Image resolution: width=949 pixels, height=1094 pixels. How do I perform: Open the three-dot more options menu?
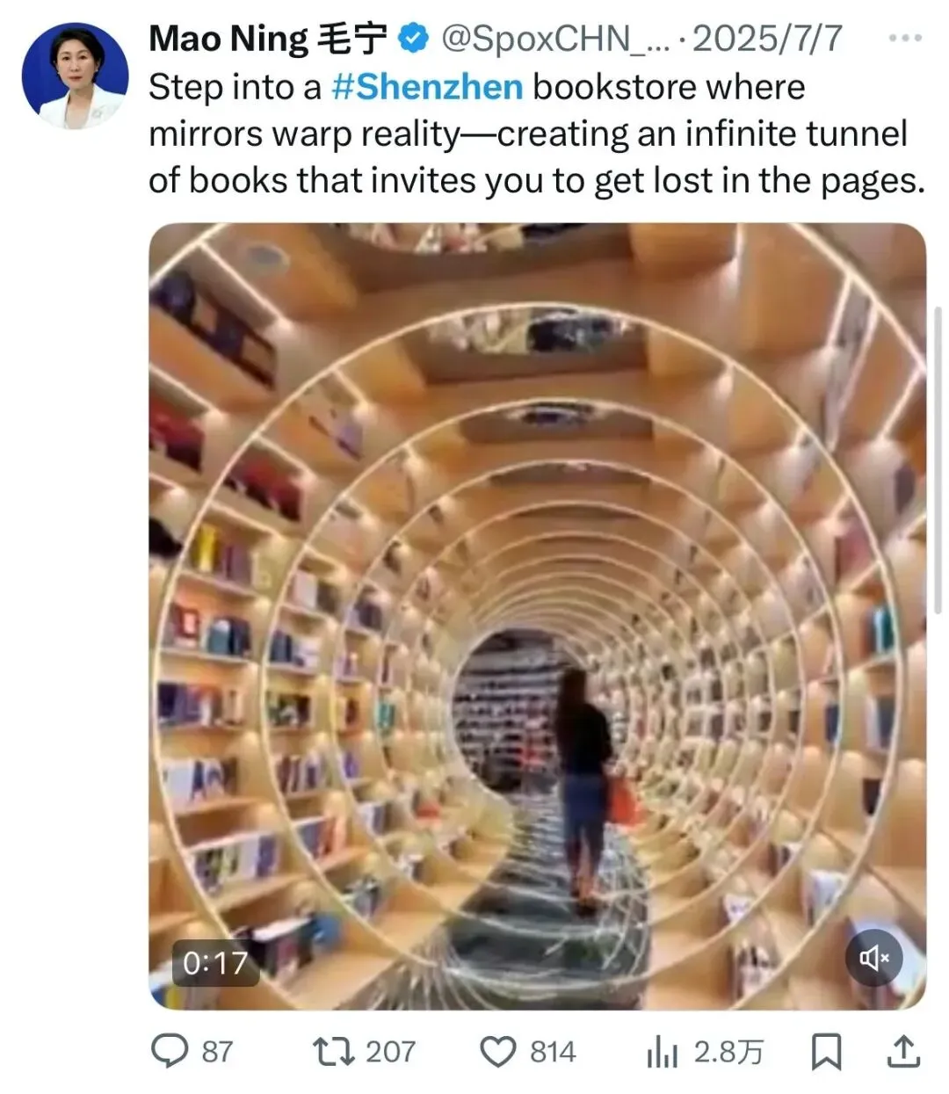tap(905, 39)
